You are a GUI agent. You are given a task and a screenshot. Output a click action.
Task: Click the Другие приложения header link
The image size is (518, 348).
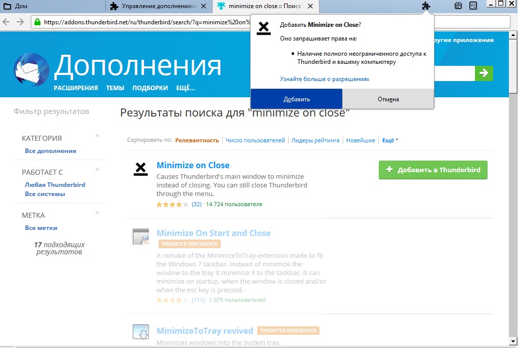(463, 40)
